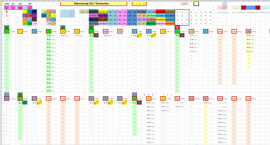Select the letter cell Ф
This screenshot has width=270, height=145.
(211, 12)
